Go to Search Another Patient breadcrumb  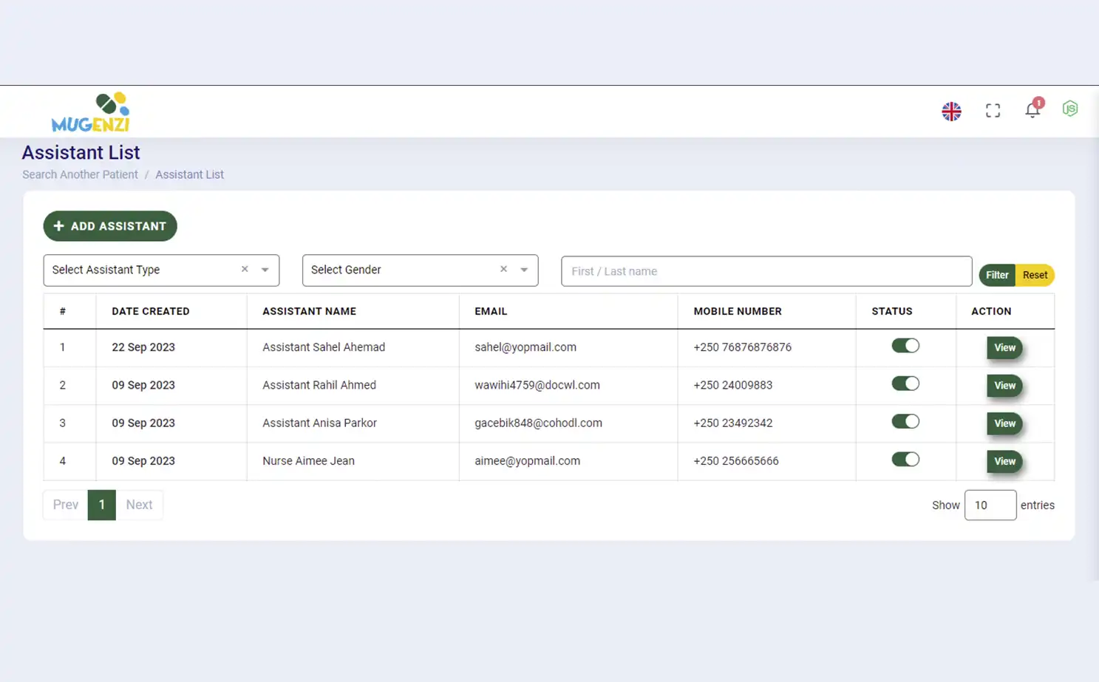tap(80, 174)
